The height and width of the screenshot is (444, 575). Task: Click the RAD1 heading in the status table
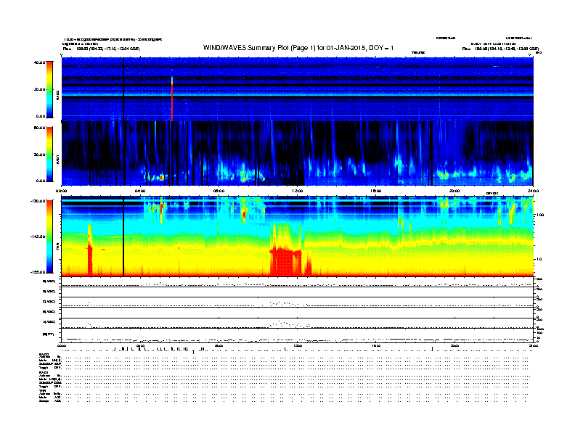[44, 373]
